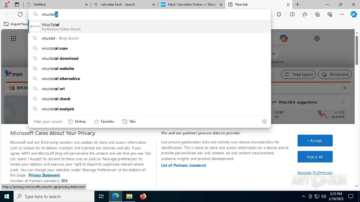Image resolution: width=360 pixels, height=202 pixels.
Task: Open the Windows Start menu
Action: coord(7,196)
